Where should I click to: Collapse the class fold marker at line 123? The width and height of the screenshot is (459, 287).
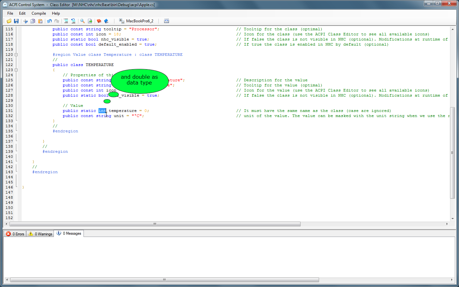pos(16,70)
